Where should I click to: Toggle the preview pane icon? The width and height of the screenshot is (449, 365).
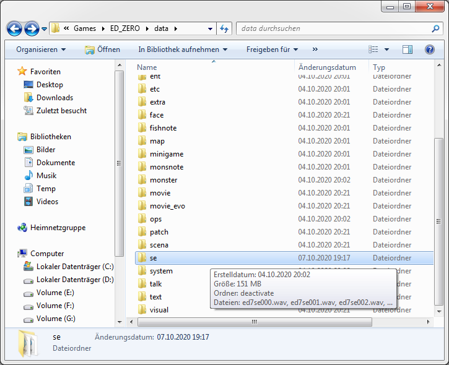coord(407,49)
